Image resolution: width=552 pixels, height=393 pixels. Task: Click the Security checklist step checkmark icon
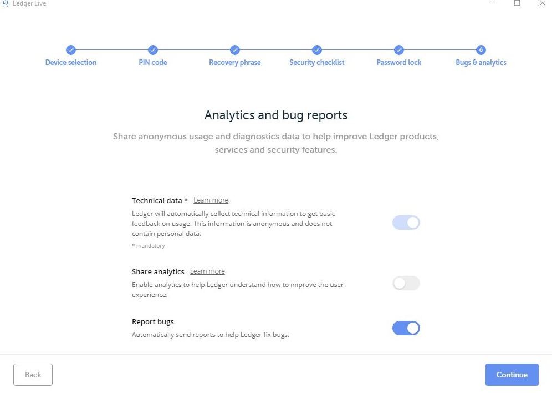point(316,50)
